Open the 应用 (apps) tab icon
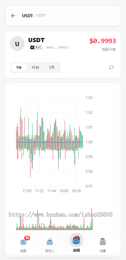The width and height of the screenshot is (126, 260). pos(76,240)
